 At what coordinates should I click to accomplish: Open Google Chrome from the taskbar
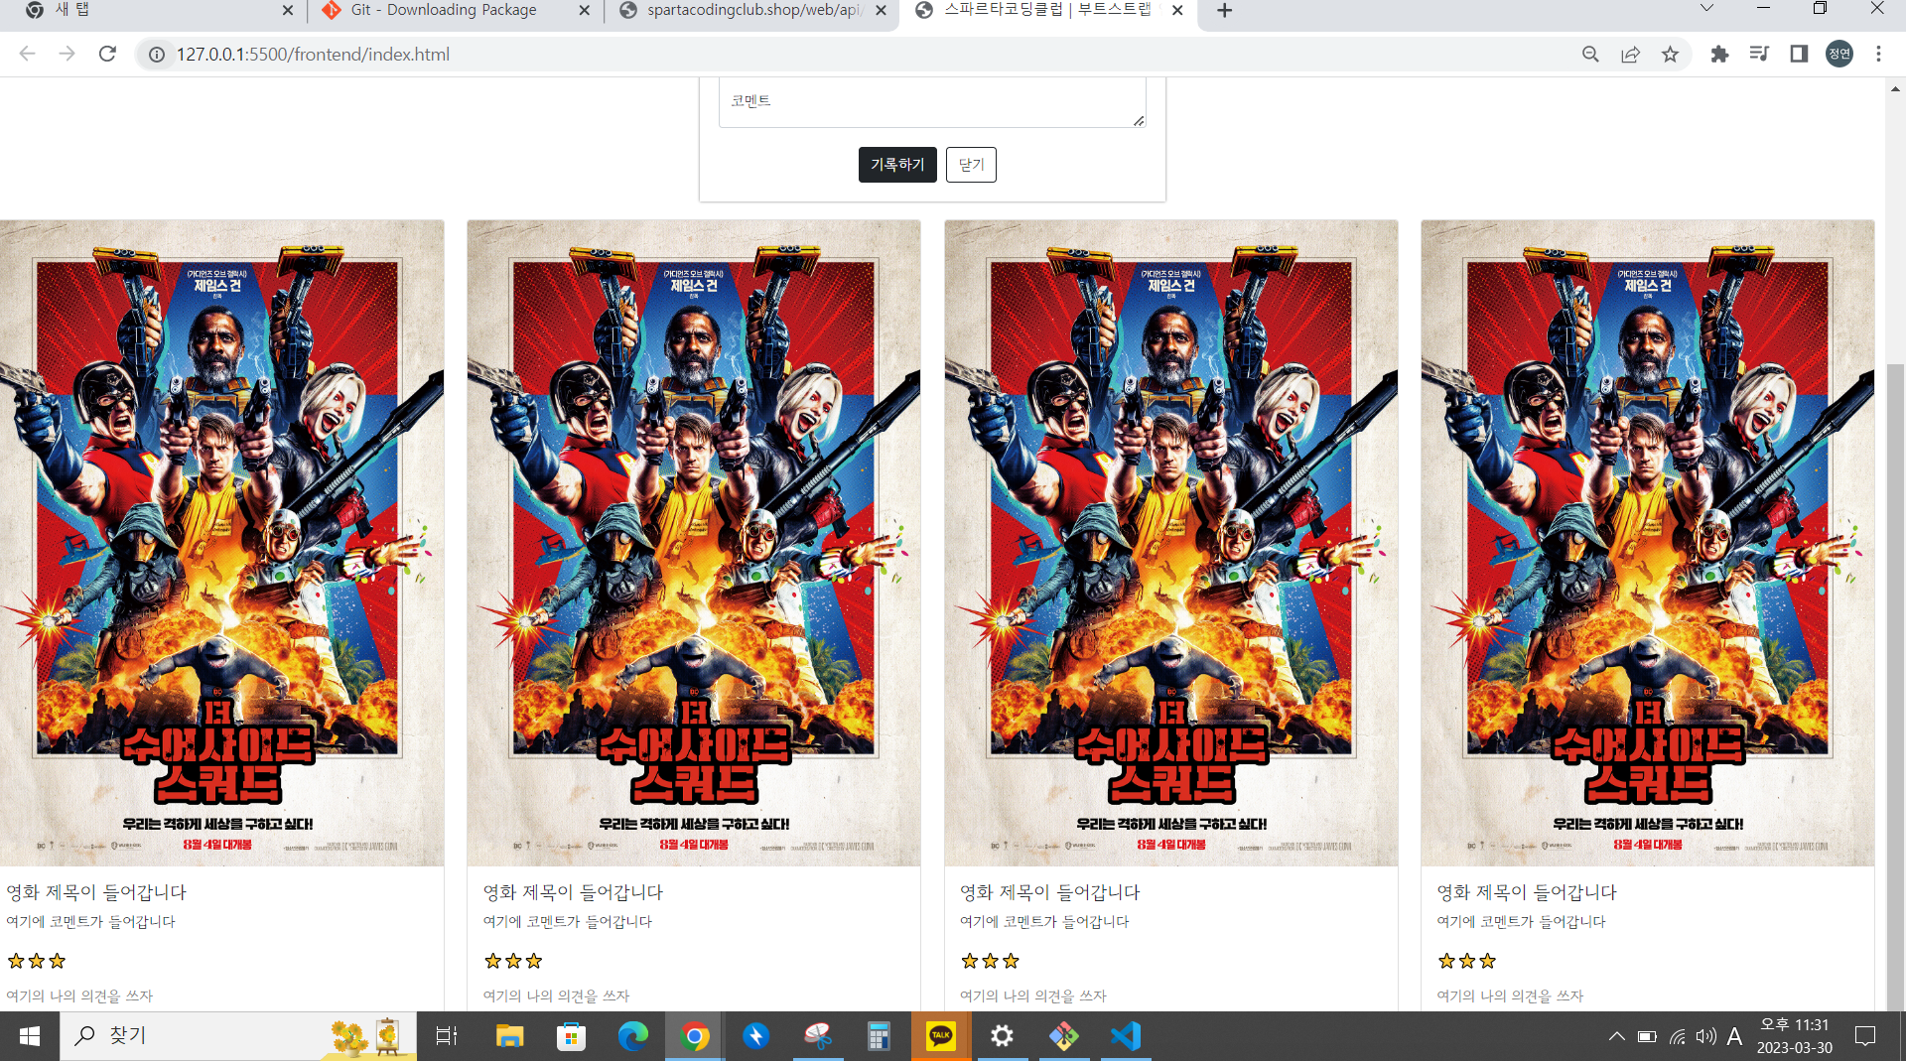(695, 1036)
